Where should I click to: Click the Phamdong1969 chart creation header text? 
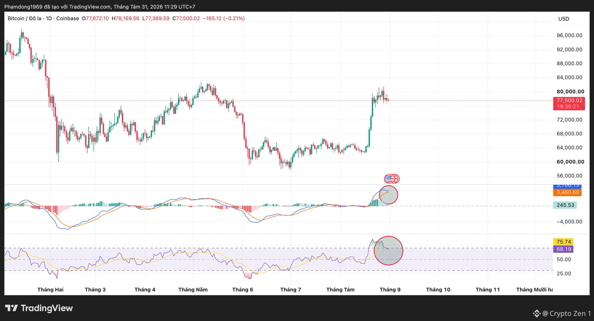tap(100, 6)
